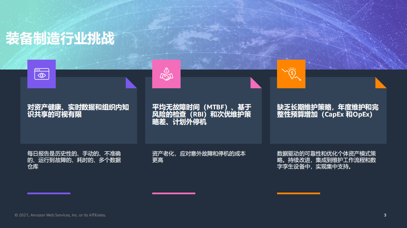Select the pink divider line on the middle card
407x228 pixels.
(x=173, y=194)
